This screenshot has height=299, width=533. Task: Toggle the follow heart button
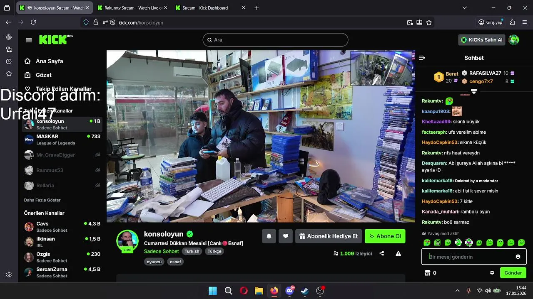[286, 236]
